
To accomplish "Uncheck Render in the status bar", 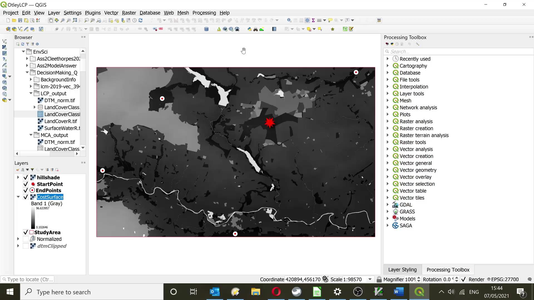I will (x=464, y=279).
